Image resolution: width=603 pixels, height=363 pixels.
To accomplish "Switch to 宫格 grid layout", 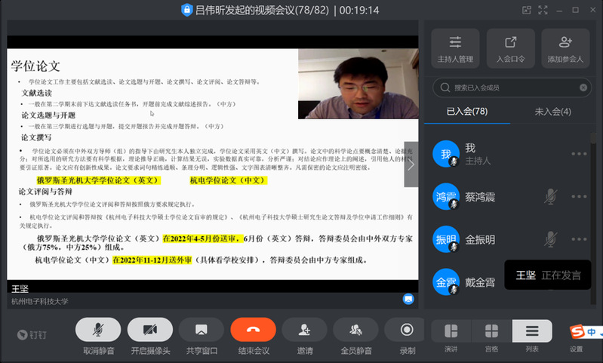I will point(491,331).
